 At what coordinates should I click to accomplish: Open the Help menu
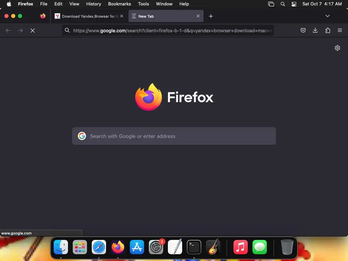pyautogui.click(x=184, y=4)
